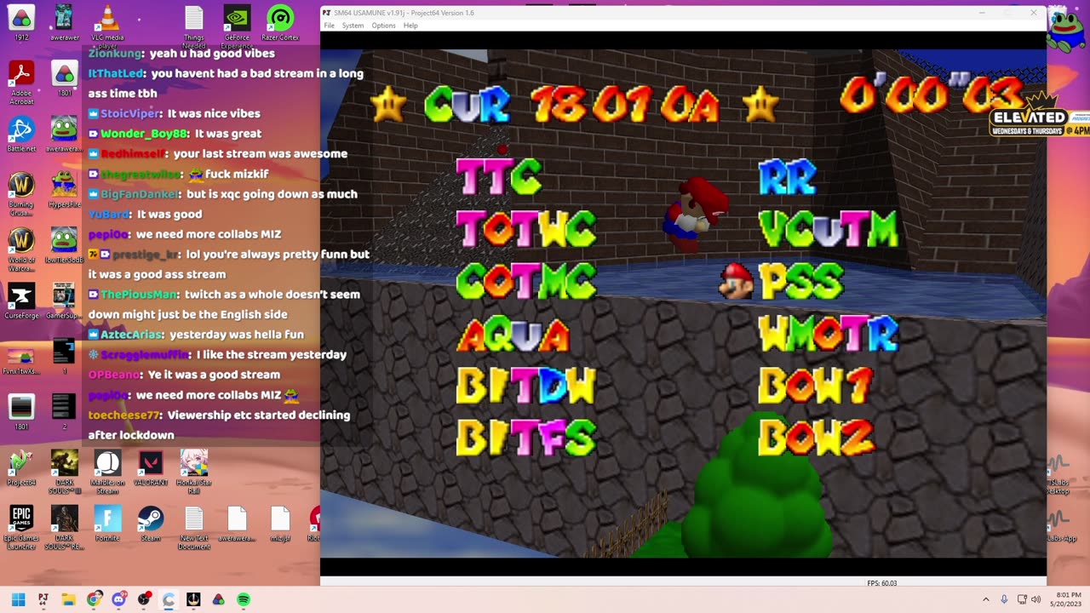
Task: Select PSS next to the Mario head cursor
Action: pyautogui.click(x=800, y=281)
